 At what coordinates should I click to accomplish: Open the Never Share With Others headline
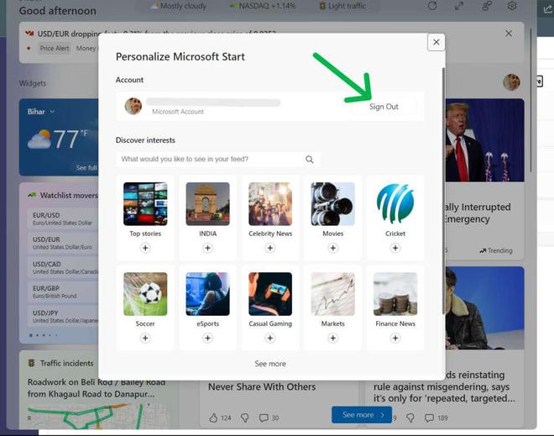point(262,386)
